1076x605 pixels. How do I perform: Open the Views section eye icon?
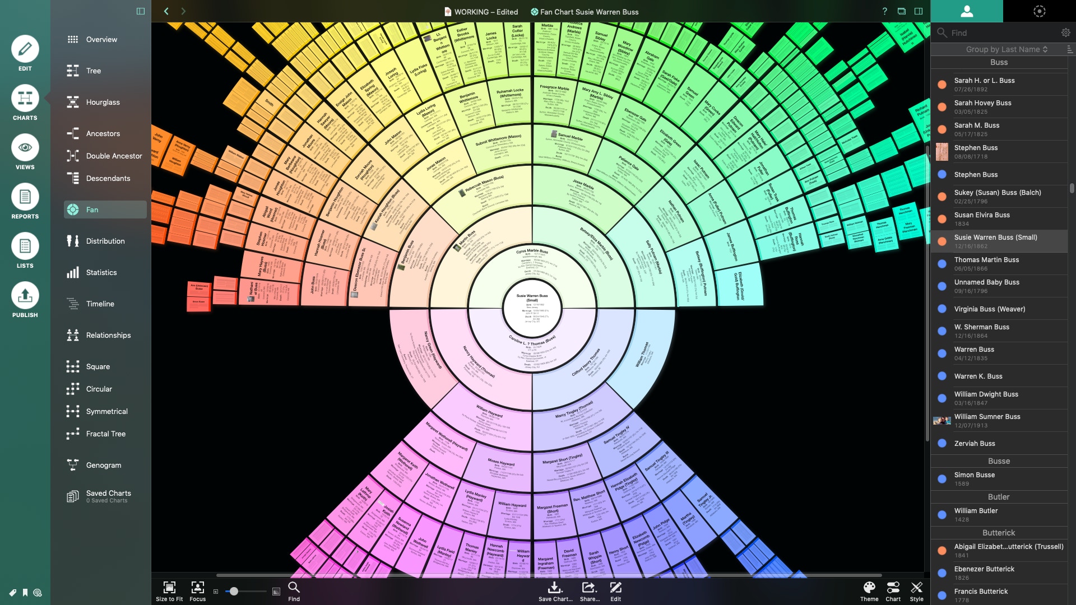point(25,148)
